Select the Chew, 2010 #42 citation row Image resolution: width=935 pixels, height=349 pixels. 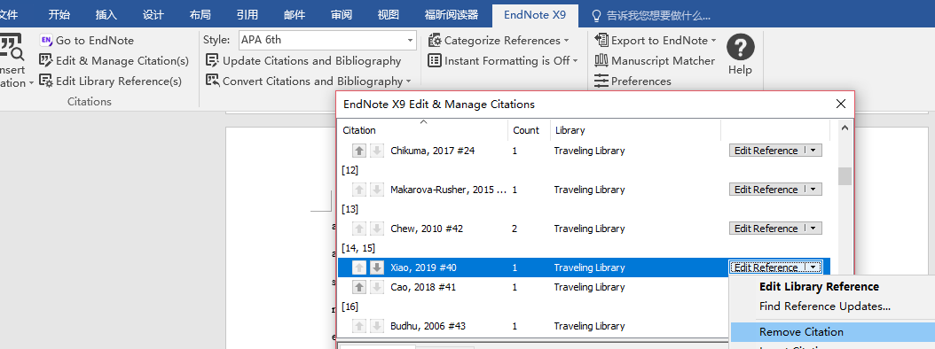tap(585, 229)
